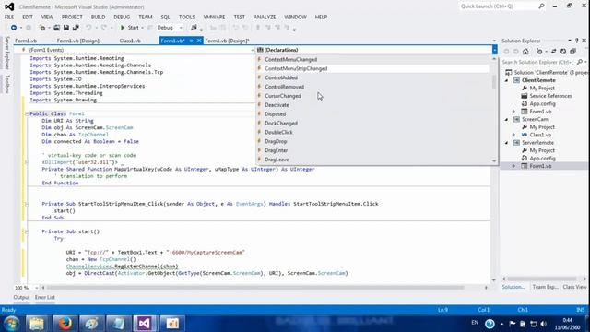
Task: Toggle pin on active Form1.vb* tab
Action: [191, 41]
